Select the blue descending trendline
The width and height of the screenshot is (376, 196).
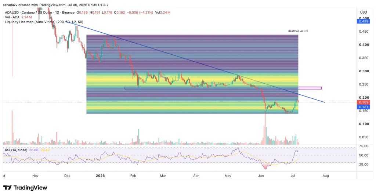pos(195,62)
